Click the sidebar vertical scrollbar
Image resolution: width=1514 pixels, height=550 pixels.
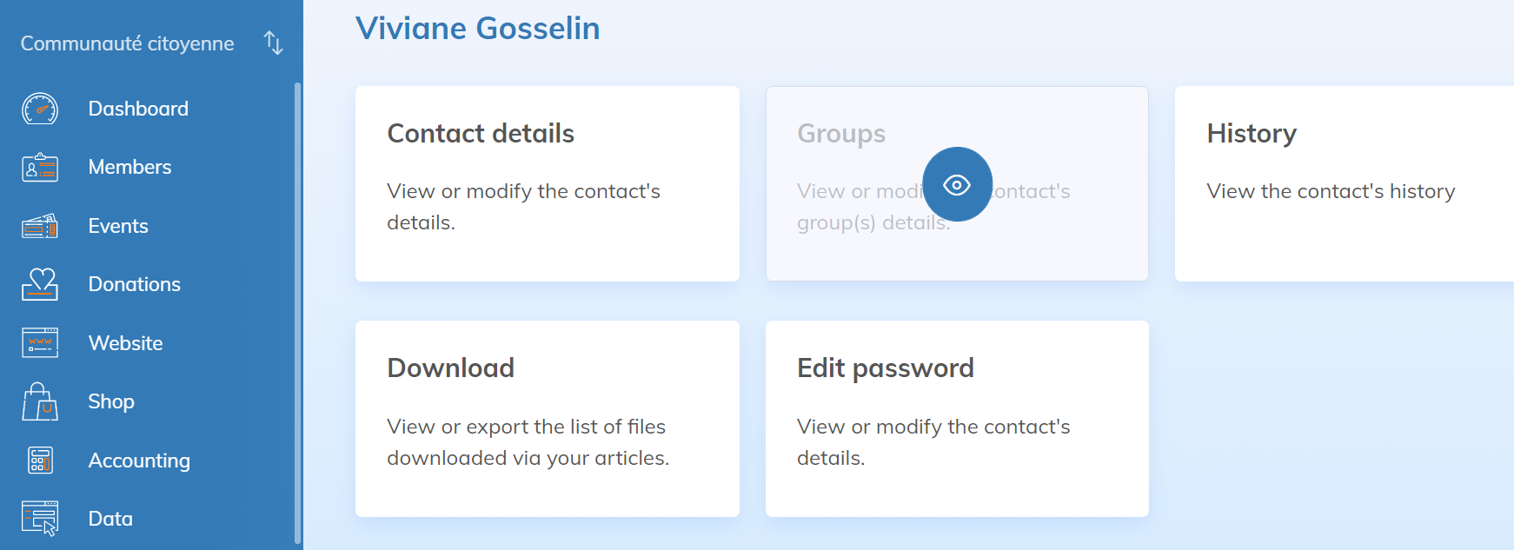click(297, 313)
